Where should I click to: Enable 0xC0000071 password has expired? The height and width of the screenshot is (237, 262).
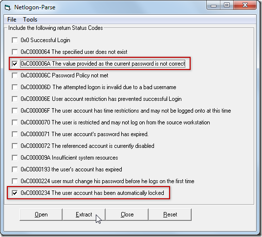click(15, 134)
